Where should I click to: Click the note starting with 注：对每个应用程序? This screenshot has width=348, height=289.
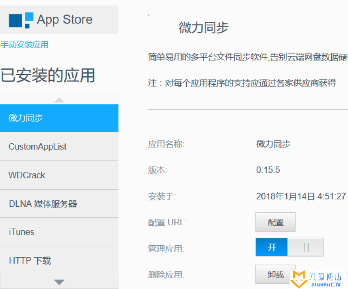click(242, 83)
